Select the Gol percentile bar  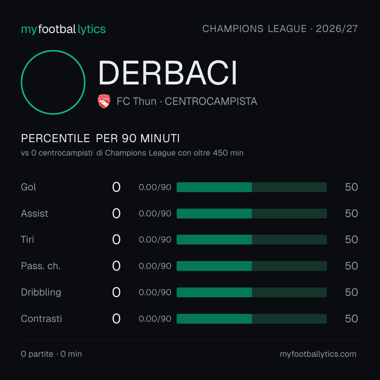(252, 187)
